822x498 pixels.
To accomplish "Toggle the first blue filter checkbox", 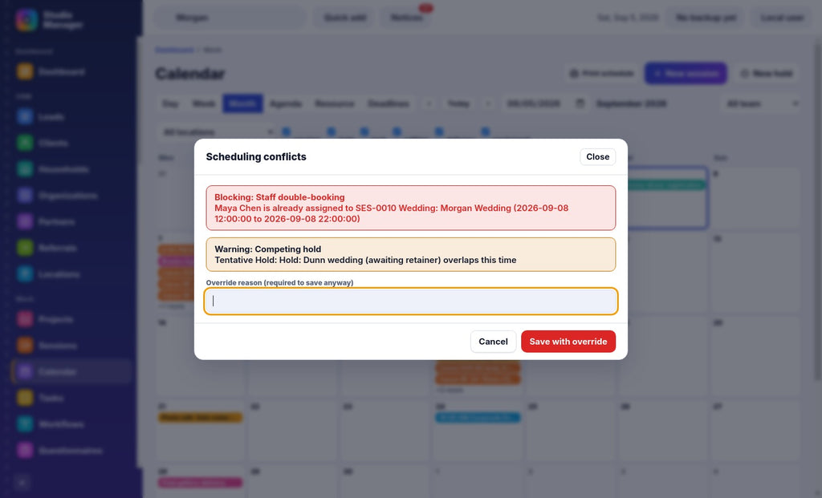I will 287,132.
